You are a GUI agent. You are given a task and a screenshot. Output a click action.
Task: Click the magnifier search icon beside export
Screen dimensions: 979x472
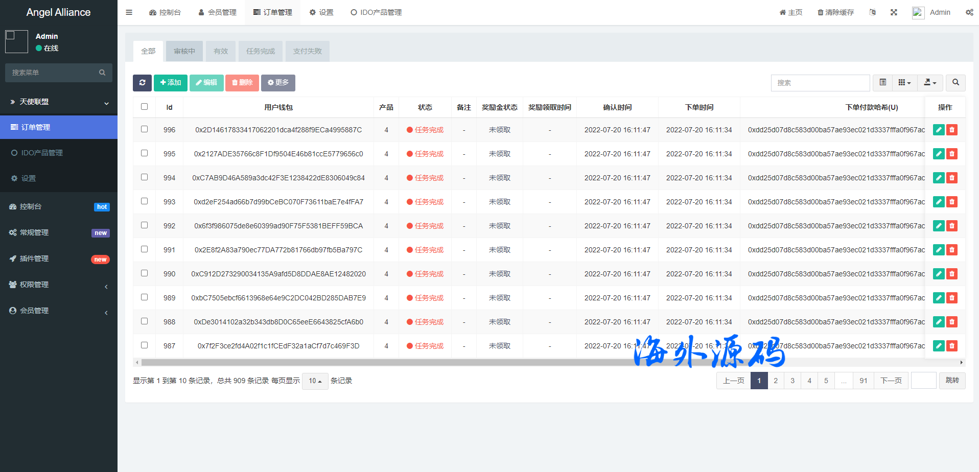(955, 83)
